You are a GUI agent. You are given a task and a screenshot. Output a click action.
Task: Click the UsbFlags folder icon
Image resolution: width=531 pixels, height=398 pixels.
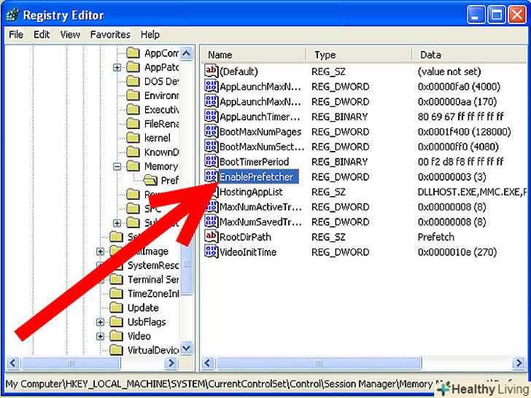116,322
